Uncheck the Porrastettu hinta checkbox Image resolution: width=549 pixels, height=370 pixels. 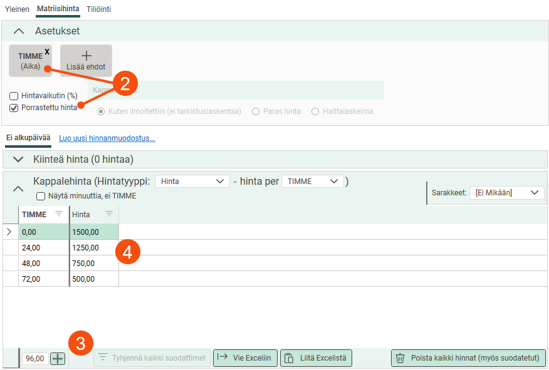coord(14,108)
